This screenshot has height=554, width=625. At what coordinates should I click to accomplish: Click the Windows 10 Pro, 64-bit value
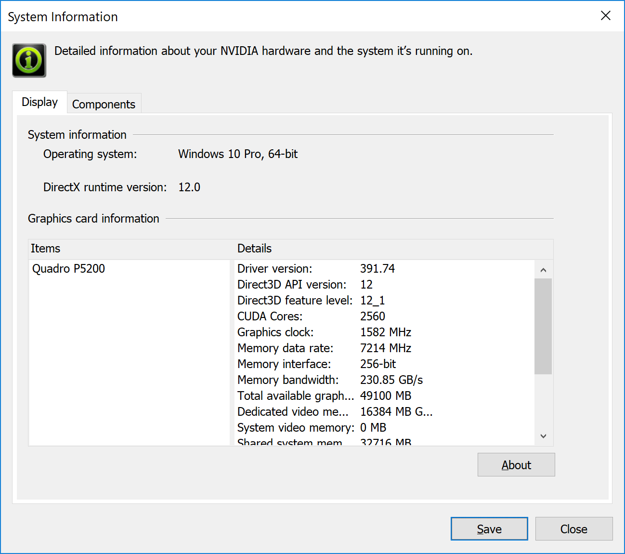pos(238,154)
